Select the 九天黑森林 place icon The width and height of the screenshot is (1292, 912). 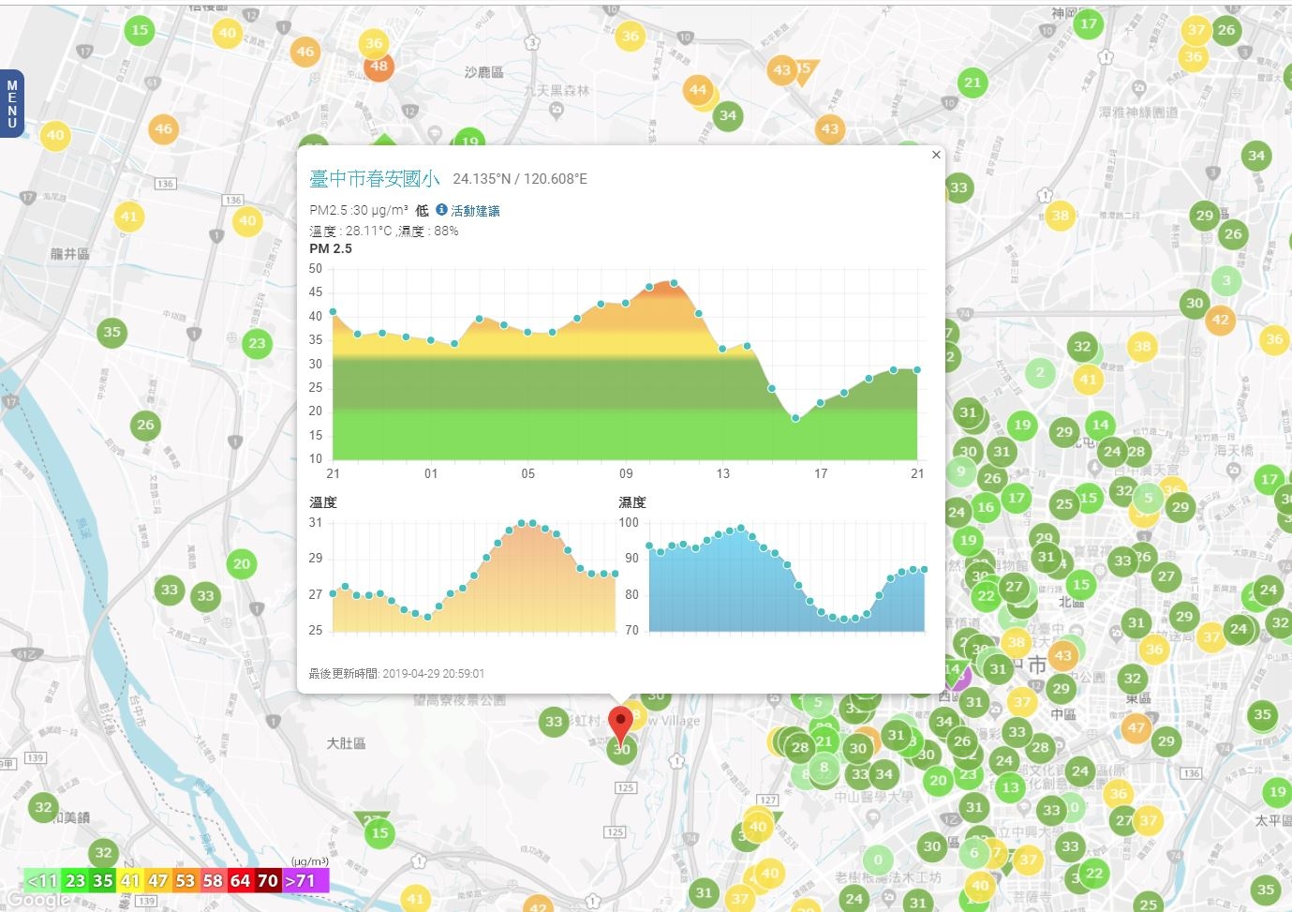tap(557, 110)
